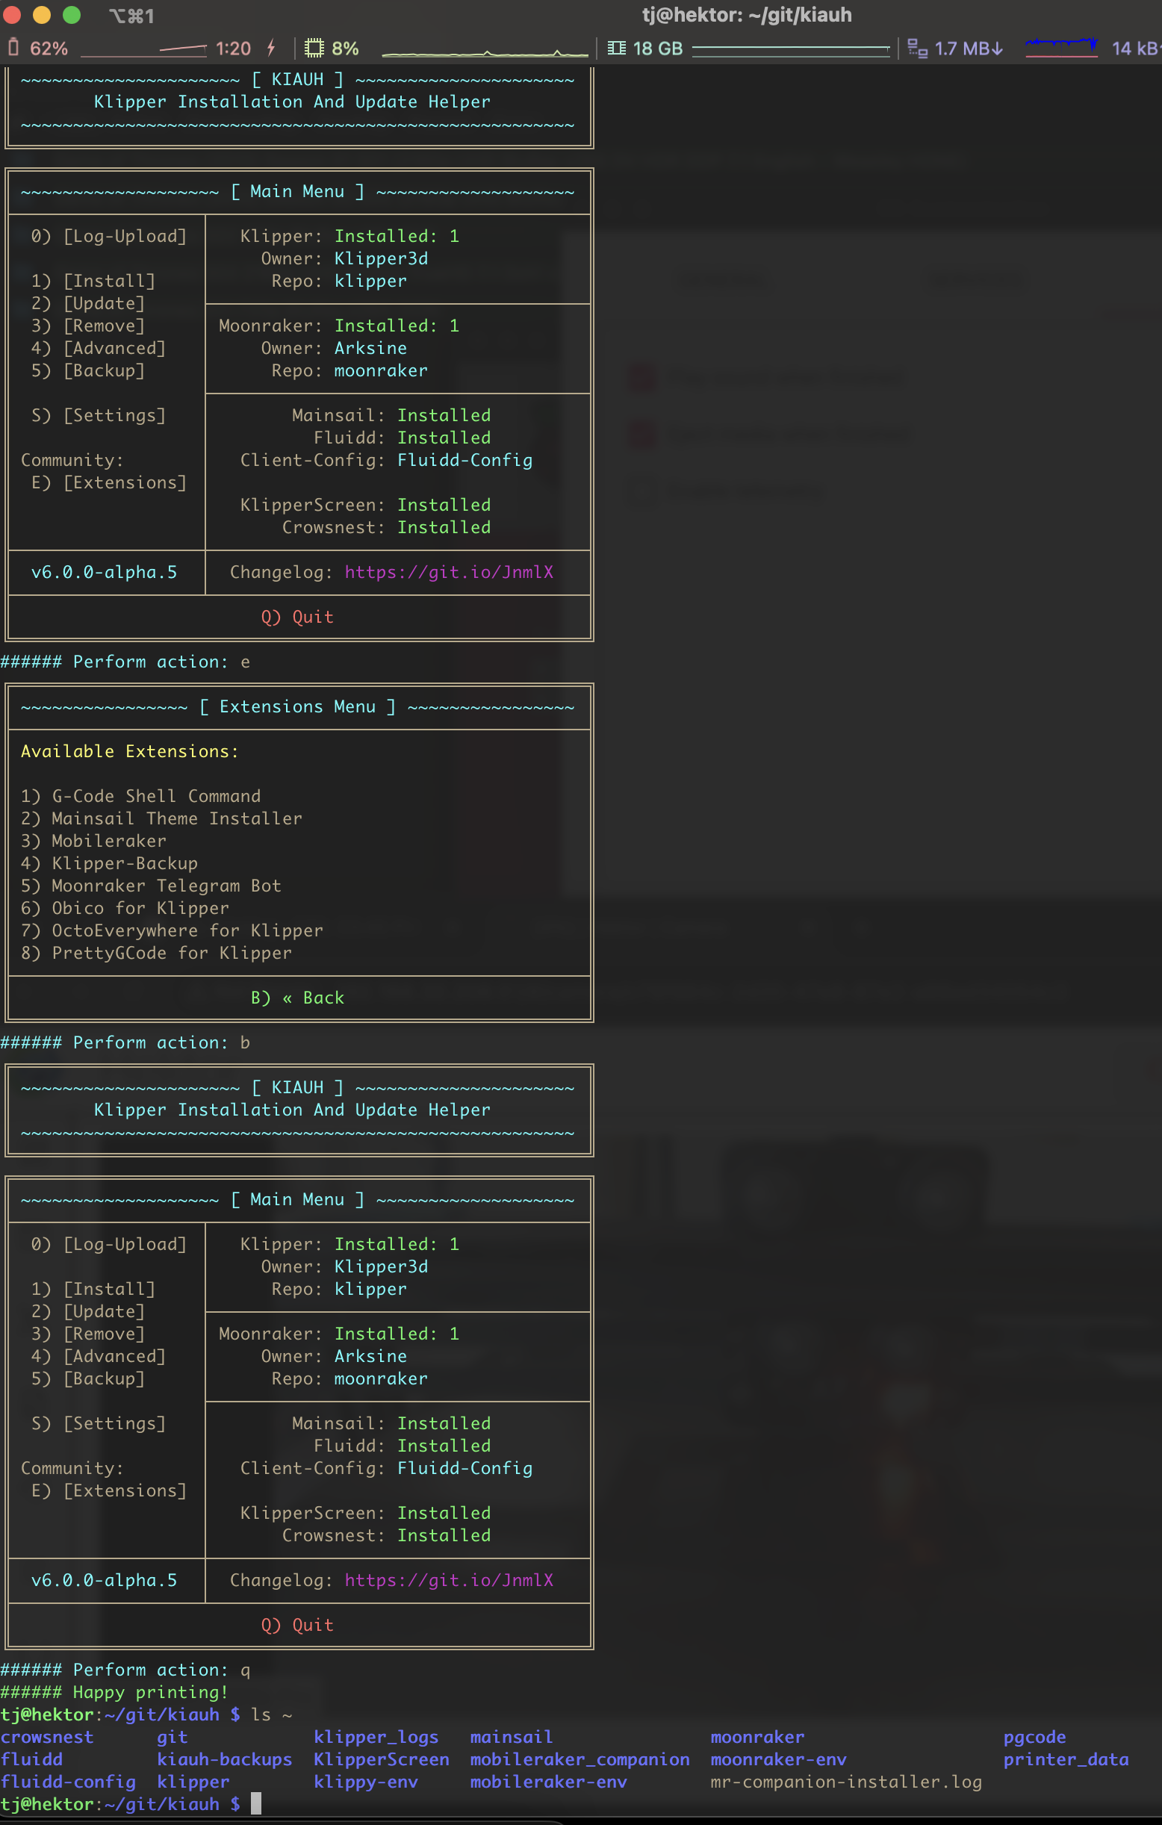Click the CPU chip icon showing 8%

(x=314, y=48)
